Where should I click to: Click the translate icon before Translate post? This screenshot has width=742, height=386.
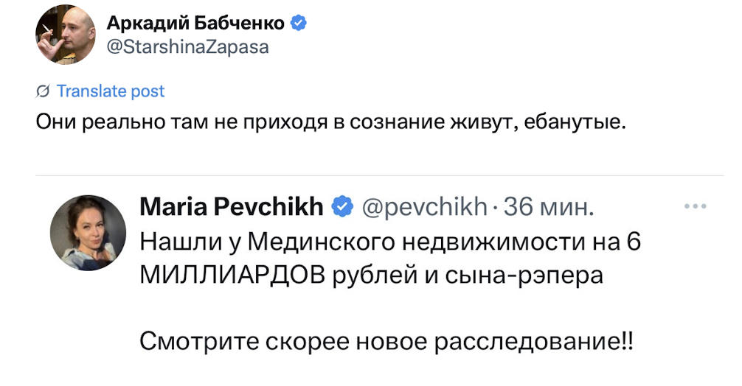[44, 92]
